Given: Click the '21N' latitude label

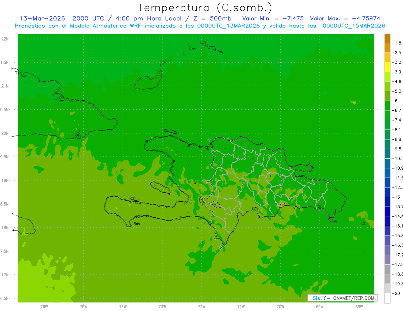Looking at the screenshot, I should 6,86.
